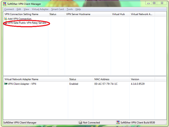Click the SoftEther app icon in title bar
The image size is (169, 127).
[5, 4]
